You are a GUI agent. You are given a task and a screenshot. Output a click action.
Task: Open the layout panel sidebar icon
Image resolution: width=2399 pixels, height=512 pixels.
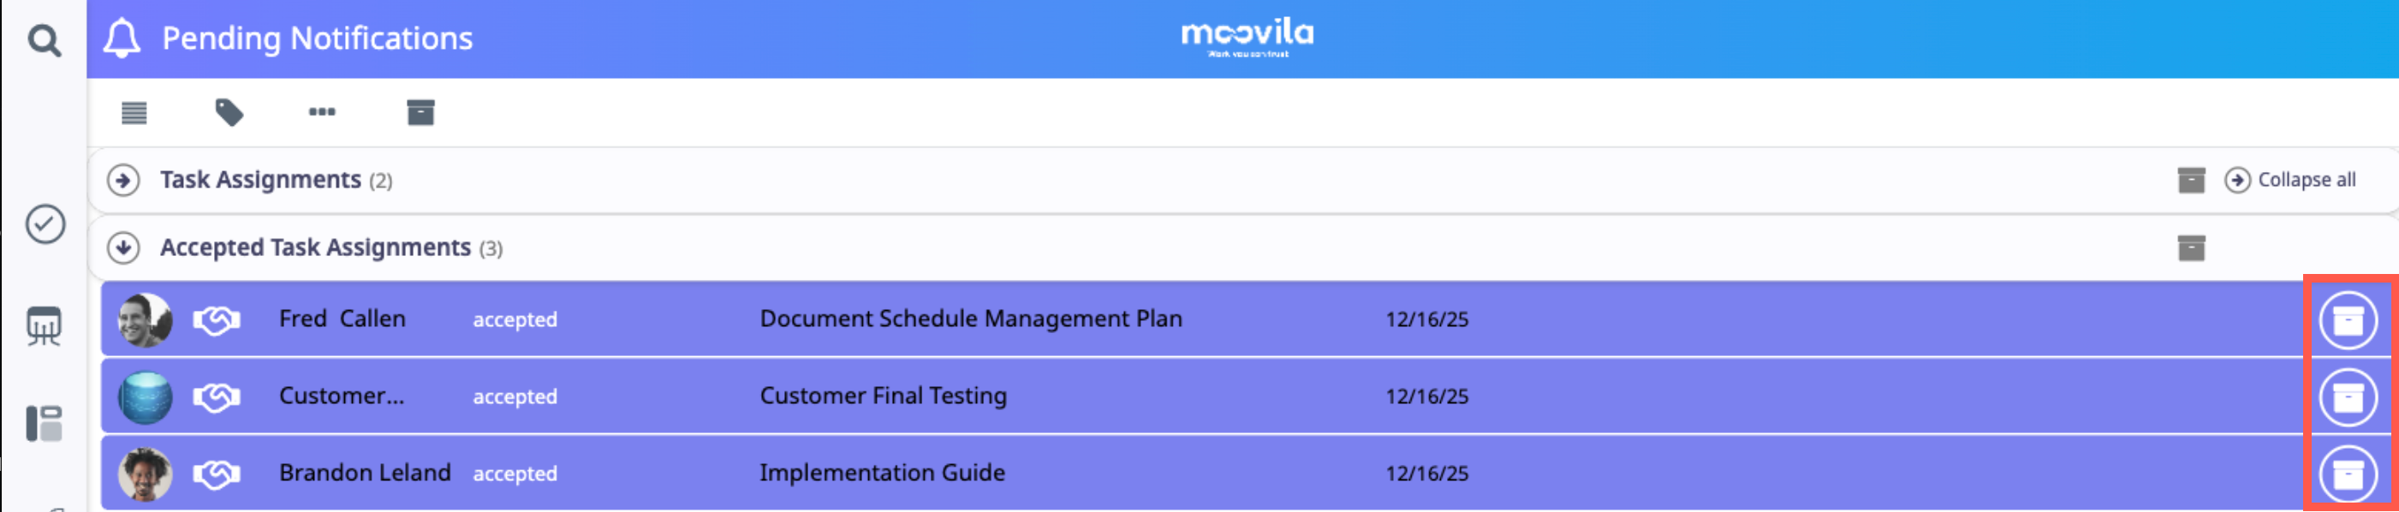(x=45, y=424)
